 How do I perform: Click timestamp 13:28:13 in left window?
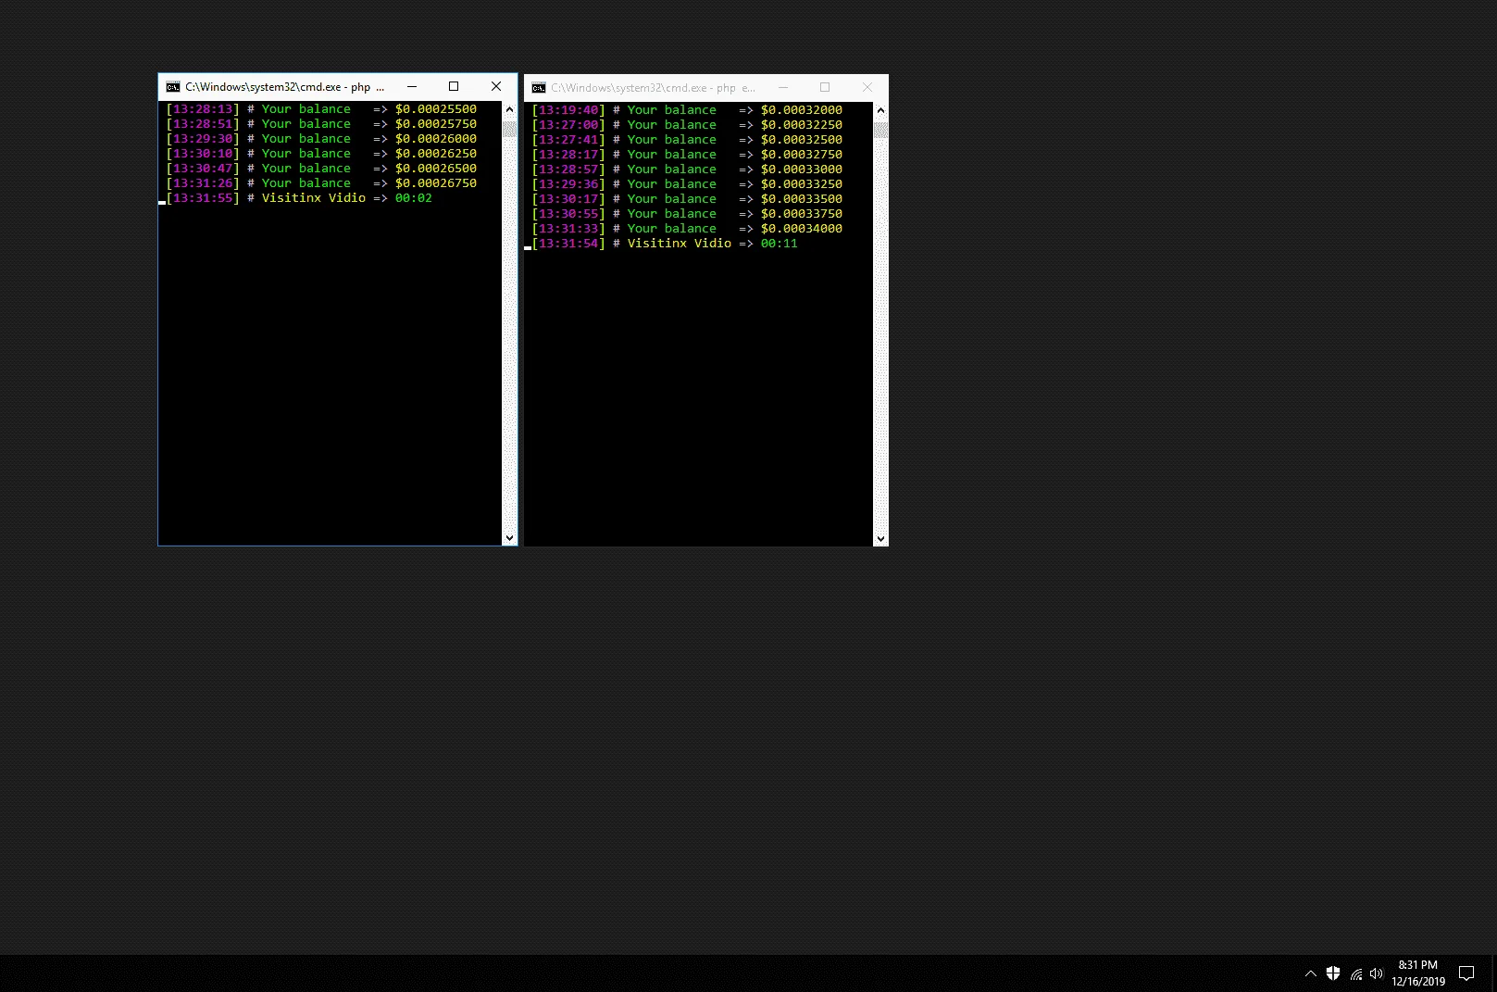pos(203,109)
